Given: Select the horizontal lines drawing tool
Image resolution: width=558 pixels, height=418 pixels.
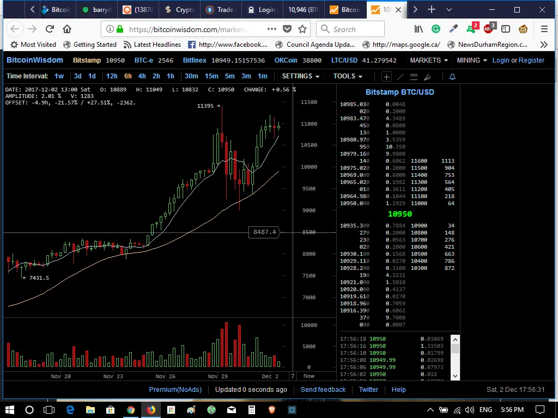Looking at the screenshot, I should tap(414, 76).
